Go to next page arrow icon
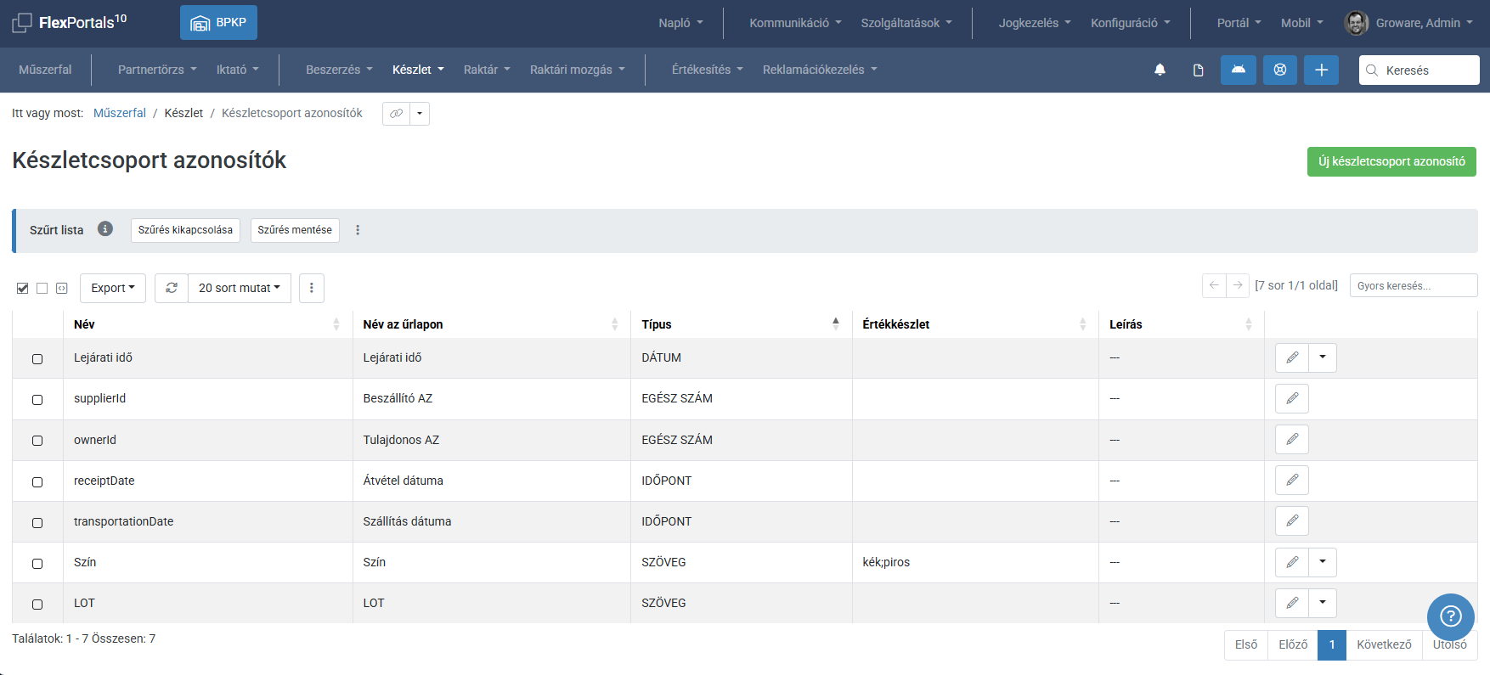1490x675 pixels. pos(1238,285)
